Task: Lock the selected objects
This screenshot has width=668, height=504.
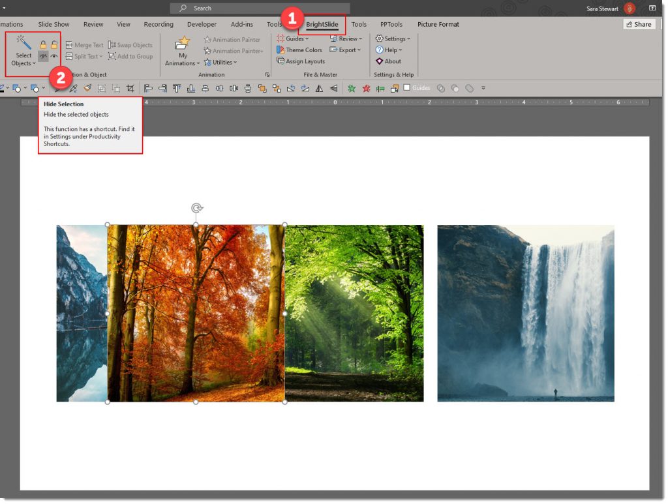Action: (43, 43)
